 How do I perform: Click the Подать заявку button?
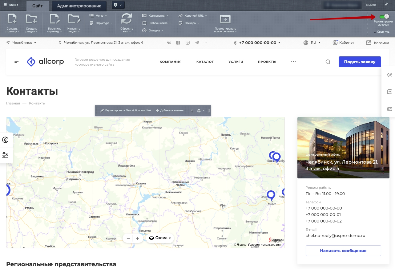click(x=360, y=62)
